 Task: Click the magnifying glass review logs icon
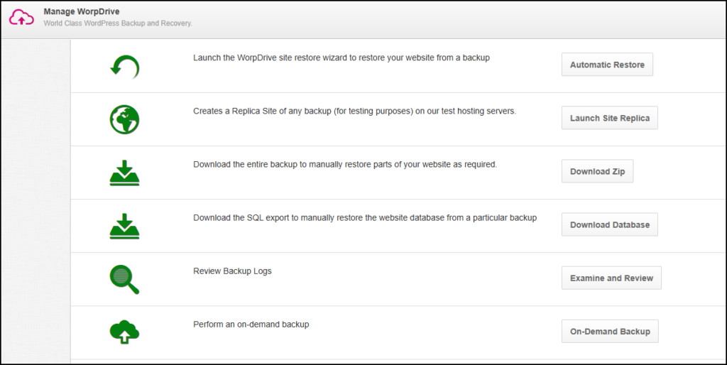125,280
